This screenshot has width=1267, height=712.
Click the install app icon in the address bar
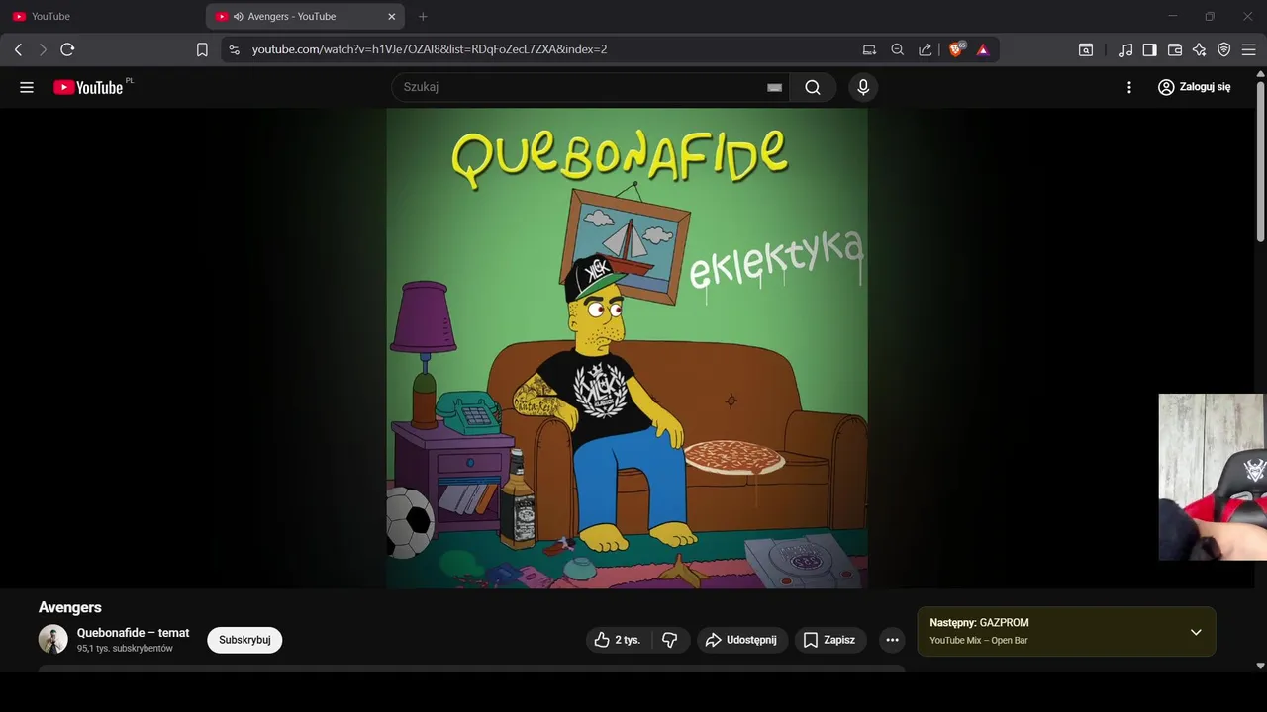869,49
